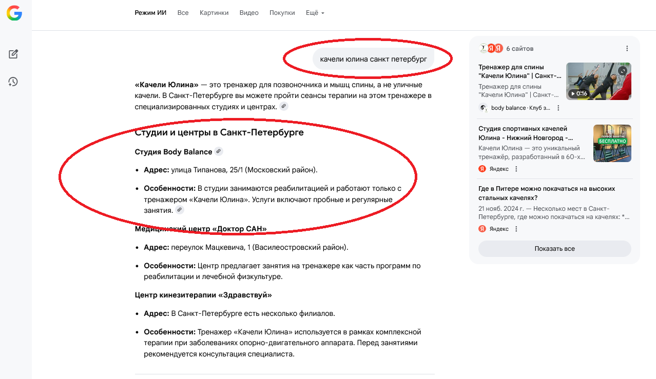Open the three-dot options next to body balance source
656x379 pixels.
[x=558, y=108]
